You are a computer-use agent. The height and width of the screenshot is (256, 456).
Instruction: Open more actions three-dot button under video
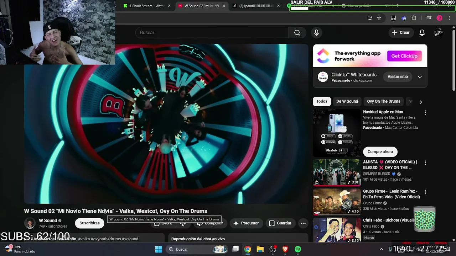tap(303, 223)
